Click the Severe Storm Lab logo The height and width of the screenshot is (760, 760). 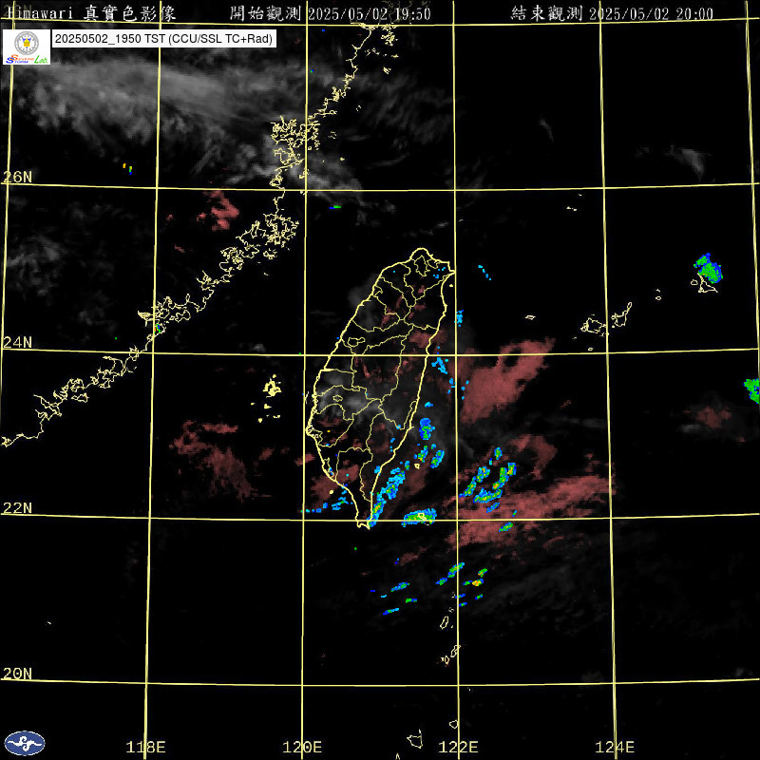27,47
